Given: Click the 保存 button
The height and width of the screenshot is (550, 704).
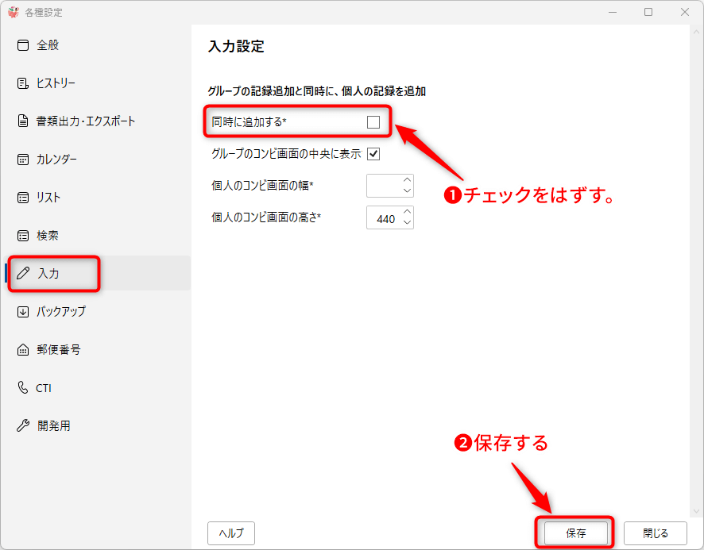Looking at the screenshot, I should pos(576,533).
